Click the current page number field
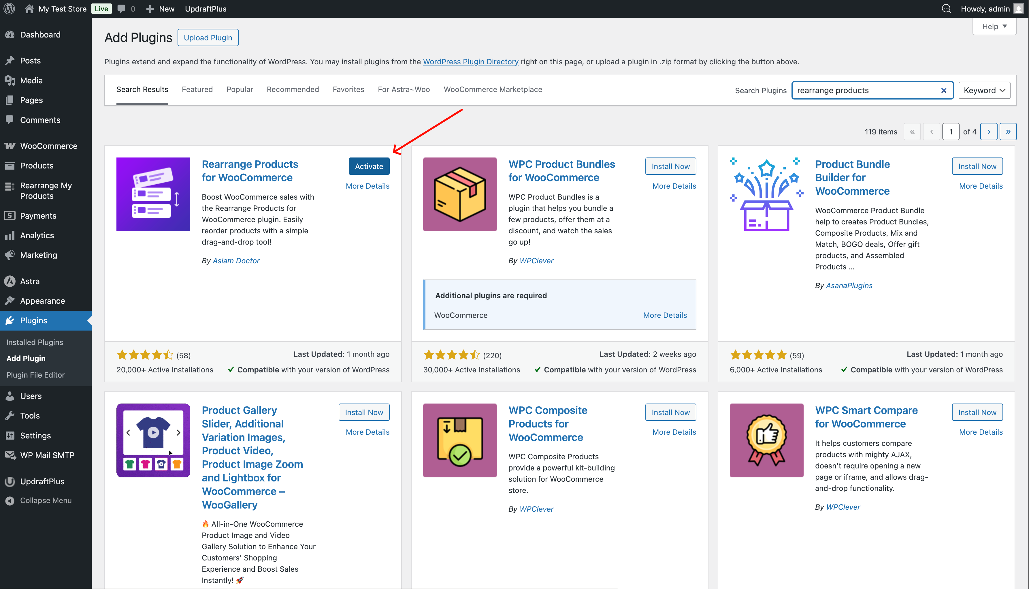This screenshot has height=589, width=1029. (951, 132)
